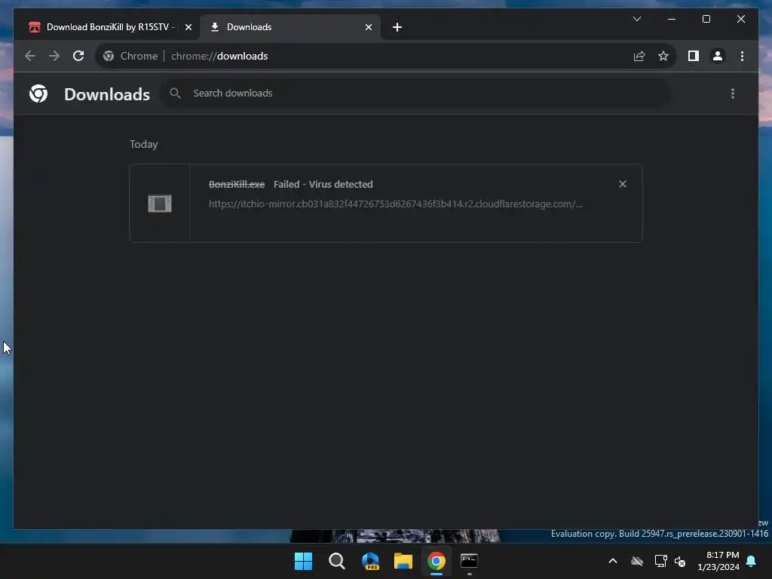The height and width of the screenshot is (579, 772).
Task: Click the BonziKill.exe file name
Action: [x=236, y=184]
